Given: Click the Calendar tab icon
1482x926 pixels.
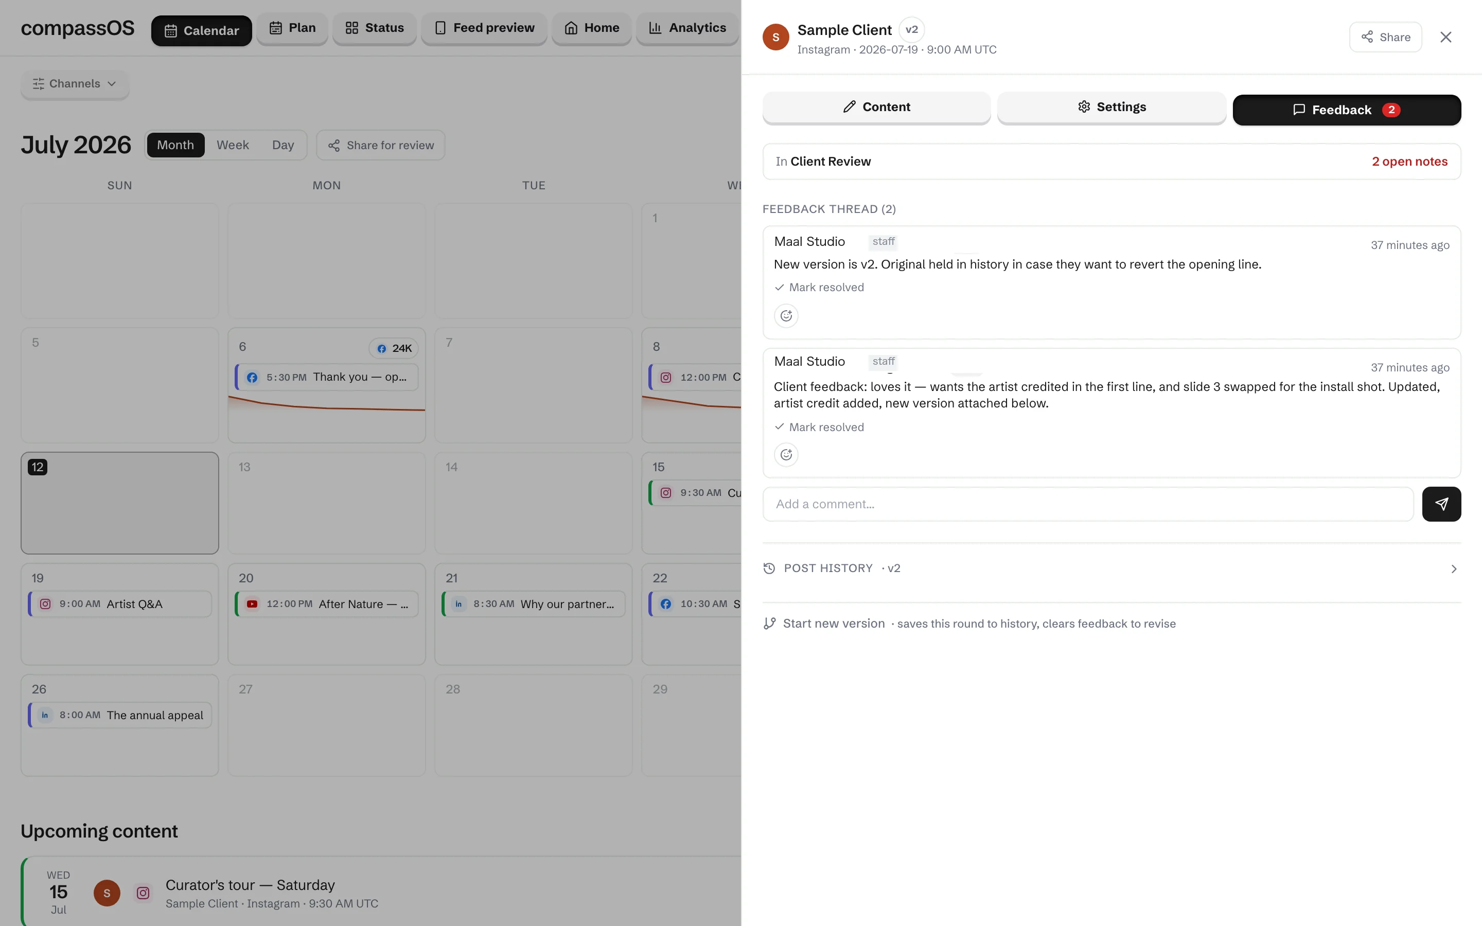Looking at the screenshot, I should click(171, 31).
